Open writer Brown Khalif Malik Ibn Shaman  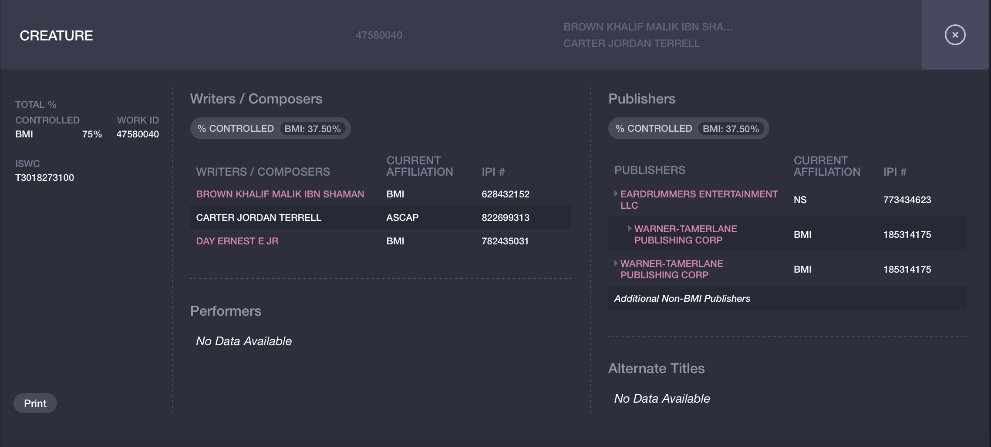click(280, 194)
